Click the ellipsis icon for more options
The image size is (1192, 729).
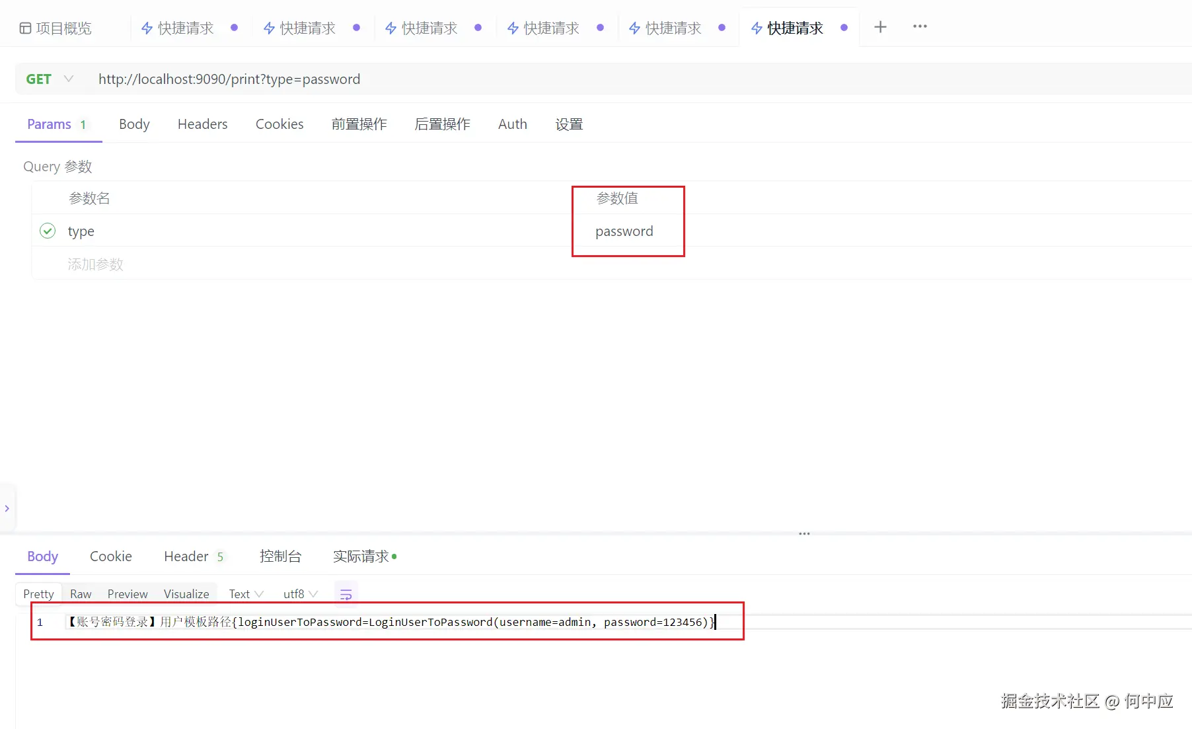[x=919, y=27]
